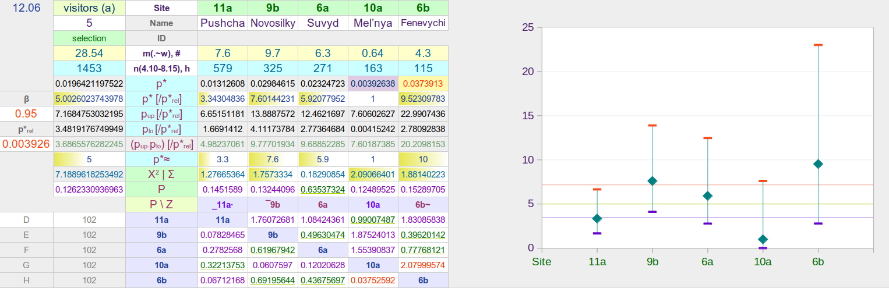Image resolution: width=889 pixels, height=288 pixels.
Task: Select the diamond data point for site 6a
Action: click(x=707, y=195)
